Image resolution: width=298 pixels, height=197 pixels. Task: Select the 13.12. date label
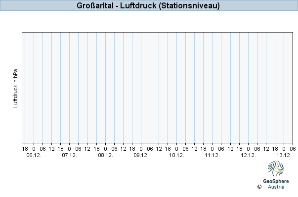tap(284, 155)
